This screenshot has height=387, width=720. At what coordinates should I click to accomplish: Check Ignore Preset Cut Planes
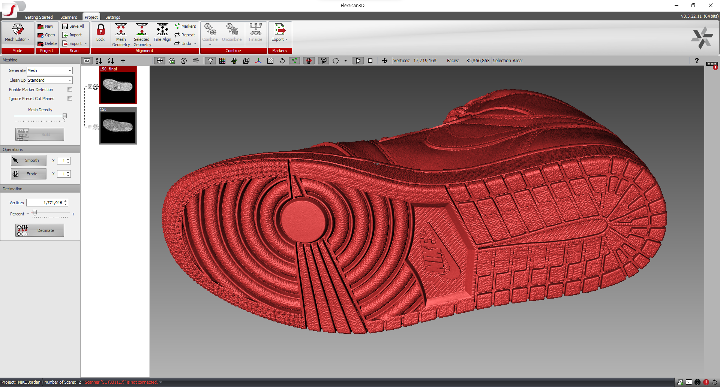(x=70, y=99)
